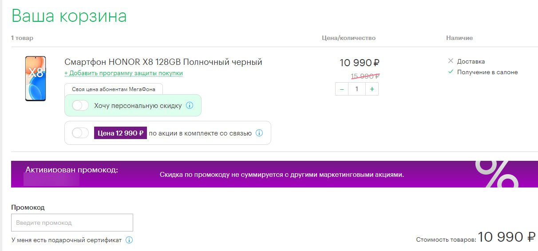538x251 pixels.
Task: Click the 'Доставка' availability option
Action: point(471,61)
